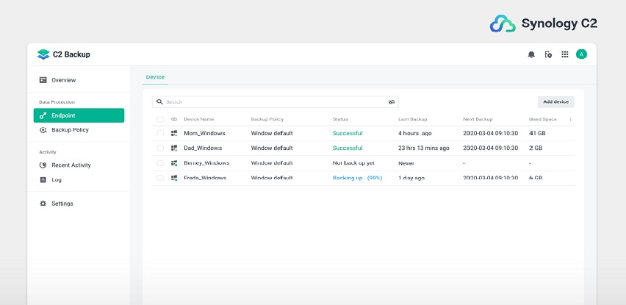The image size is (626, 305).
Task: Click the user avatar A icon
Action: click(x=581, y=54)
